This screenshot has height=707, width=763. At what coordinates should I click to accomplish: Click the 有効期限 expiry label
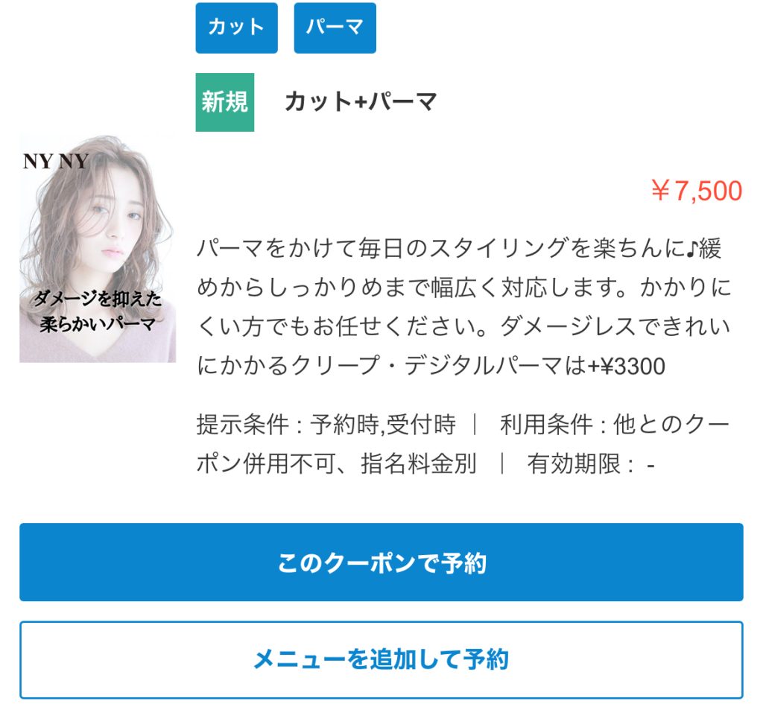pos(574,463)
